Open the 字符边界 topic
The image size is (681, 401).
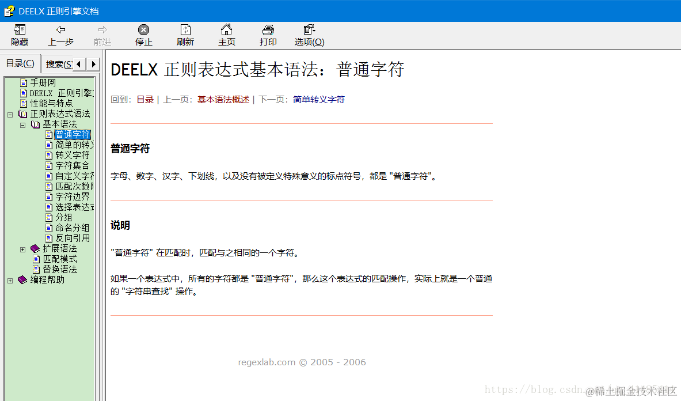click(72, 197)
